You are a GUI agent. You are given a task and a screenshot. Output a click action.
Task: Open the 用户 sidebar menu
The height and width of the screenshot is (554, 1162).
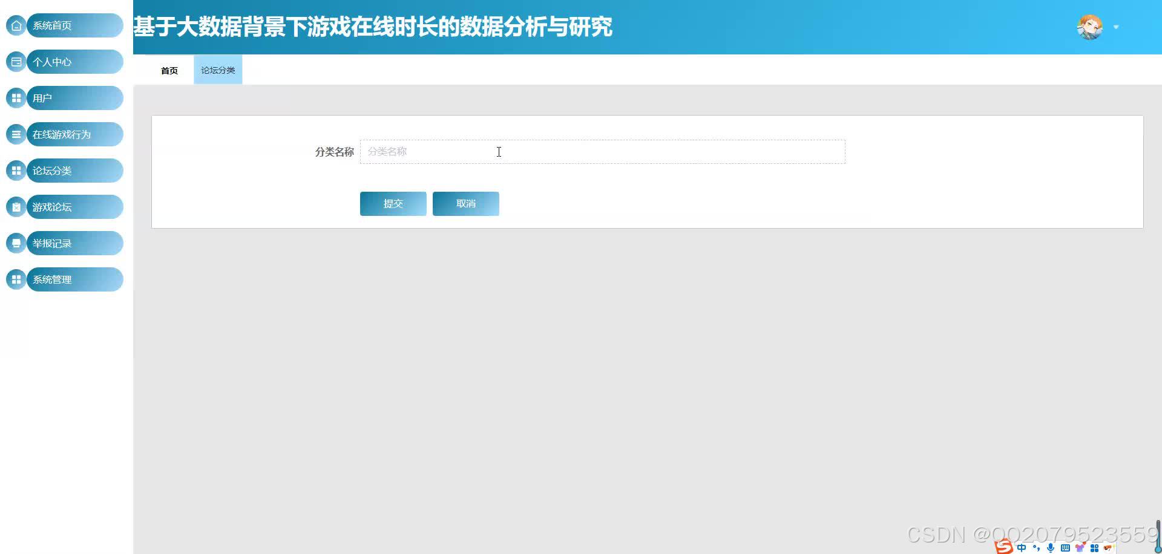point(75,98)
